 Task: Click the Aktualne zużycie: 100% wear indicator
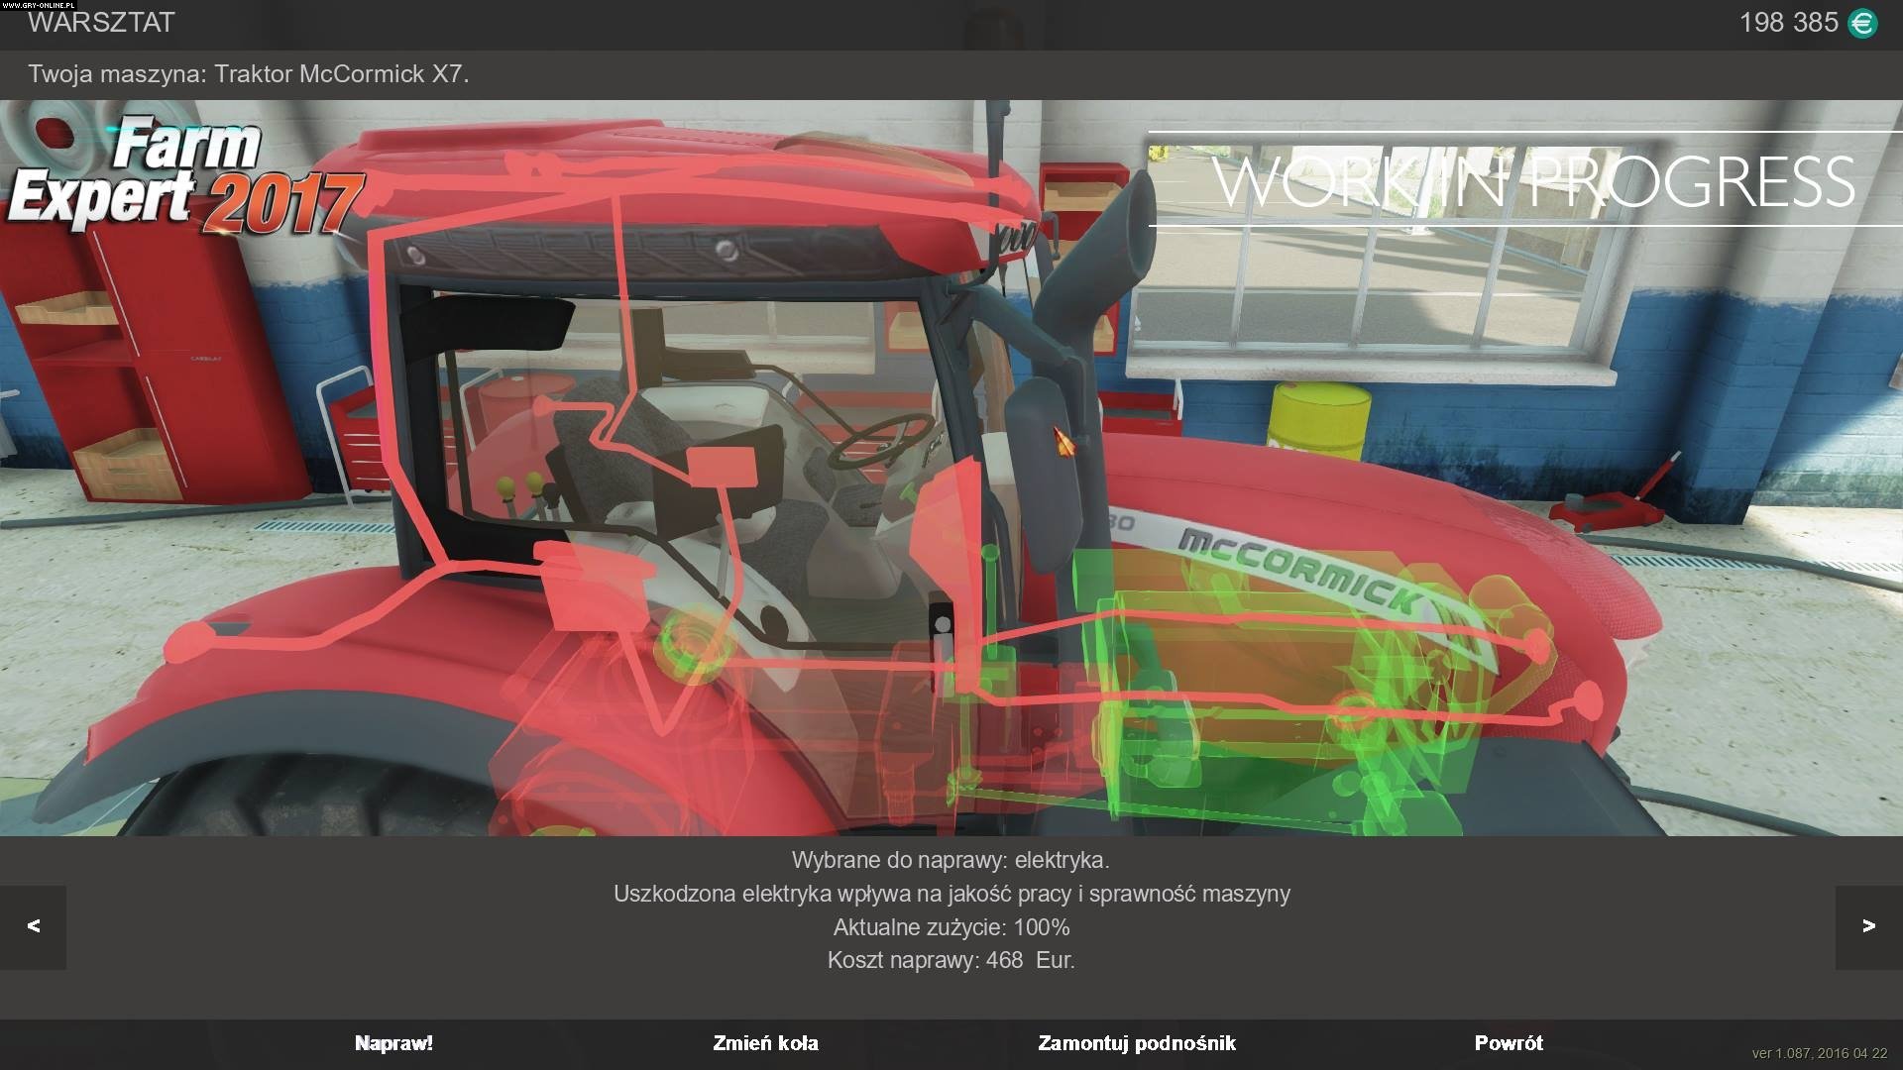click(951, 927)
